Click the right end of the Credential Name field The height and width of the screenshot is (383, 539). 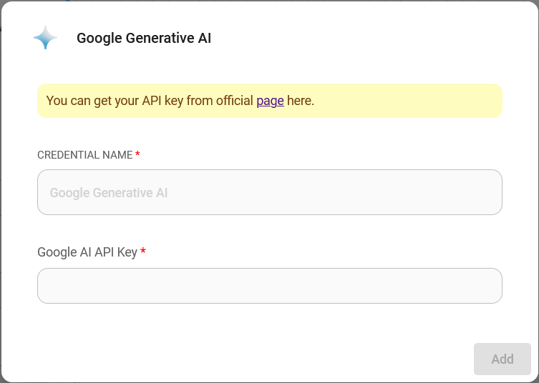(x=487, y=192)
